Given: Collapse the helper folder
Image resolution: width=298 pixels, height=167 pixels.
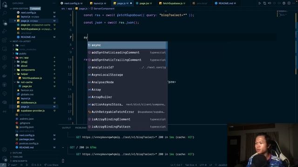Looking at the screenshot, I should pos(24,74).
